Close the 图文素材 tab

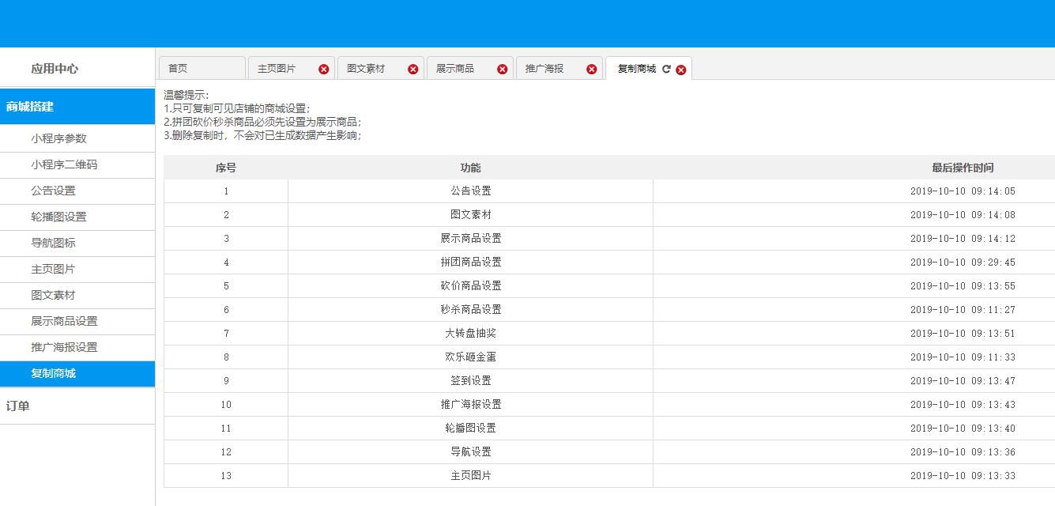click(412, 69)
